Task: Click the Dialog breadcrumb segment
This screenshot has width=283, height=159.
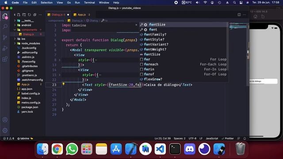Action: pos(92,21)
